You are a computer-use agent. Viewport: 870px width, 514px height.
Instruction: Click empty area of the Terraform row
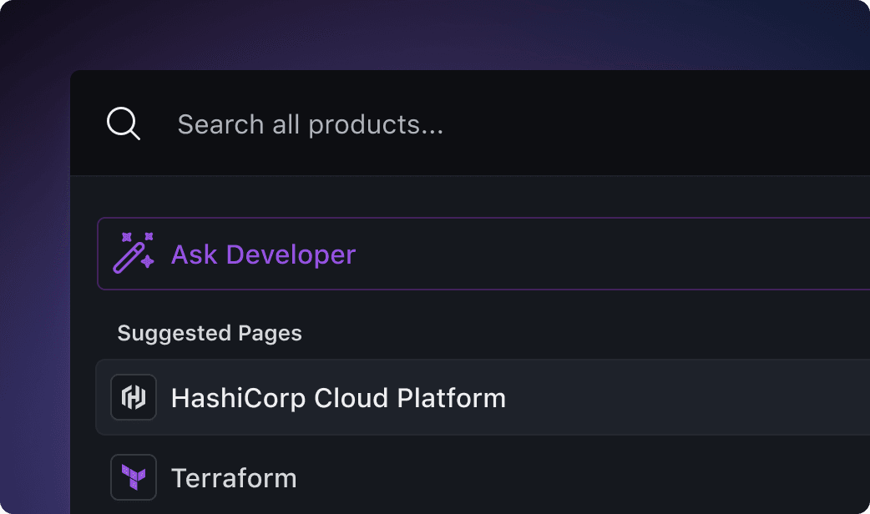pyautogui.click(x=626, y=478)
